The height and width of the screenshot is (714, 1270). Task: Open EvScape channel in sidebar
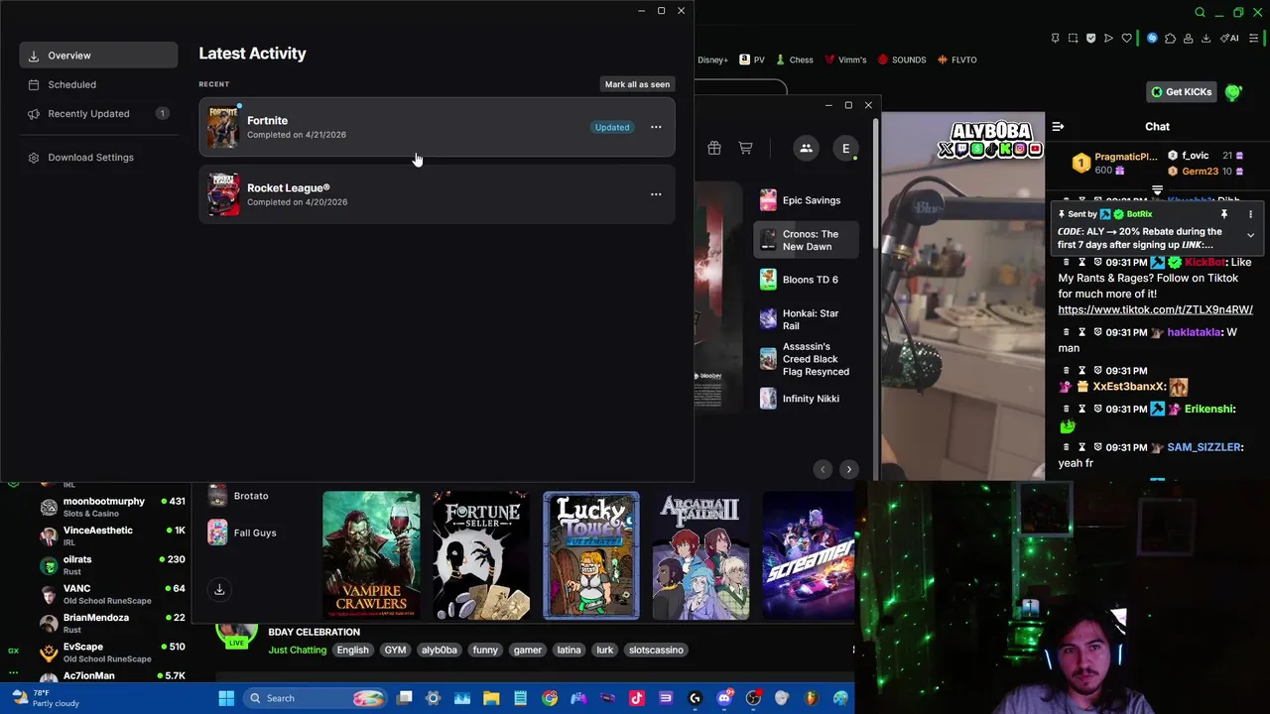point(111,652)
